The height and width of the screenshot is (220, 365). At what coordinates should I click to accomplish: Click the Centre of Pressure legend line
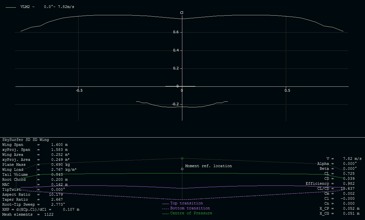click(165, 213)
